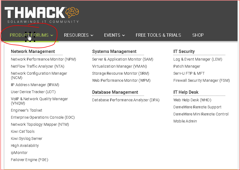This screenshot has width=240, height=170.
Task: Open Kiwi Syslog Server forum
Action: pyautogui.click(x=26, y=138)
